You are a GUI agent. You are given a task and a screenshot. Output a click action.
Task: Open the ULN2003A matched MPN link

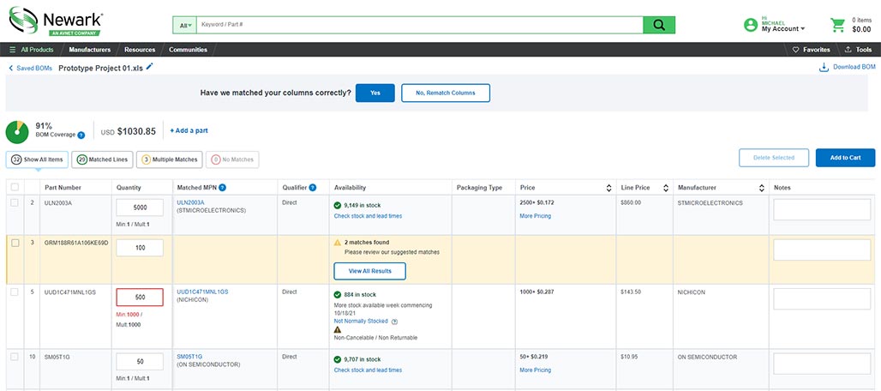[x=190, y=202]
